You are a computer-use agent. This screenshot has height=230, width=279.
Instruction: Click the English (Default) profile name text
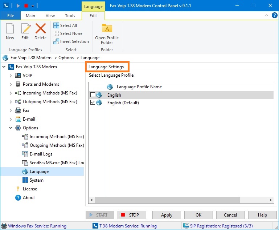click(123, 103)
